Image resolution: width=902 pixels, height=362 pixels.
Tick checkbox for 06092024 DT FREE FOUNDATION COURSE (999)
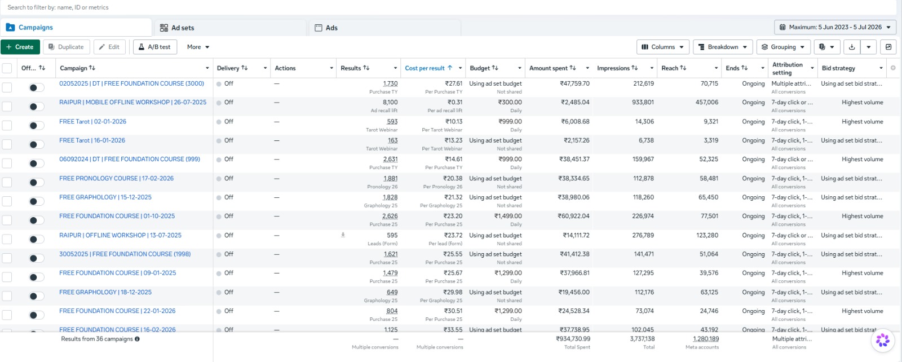(x=7, y=163)
